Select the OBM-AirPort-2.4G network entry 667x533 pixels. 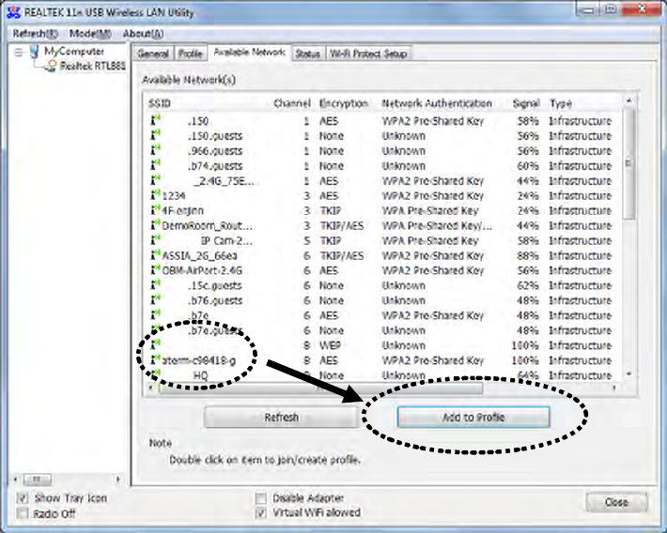(381, 270)
